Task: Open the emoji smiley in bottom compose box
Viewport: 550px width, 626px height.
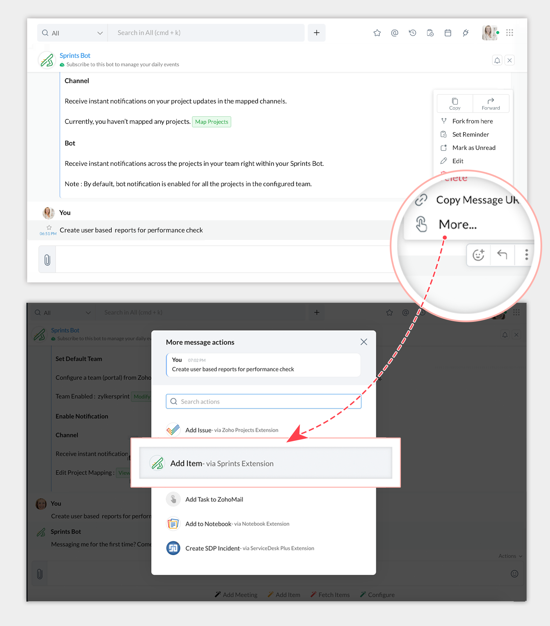Action: 514,574
